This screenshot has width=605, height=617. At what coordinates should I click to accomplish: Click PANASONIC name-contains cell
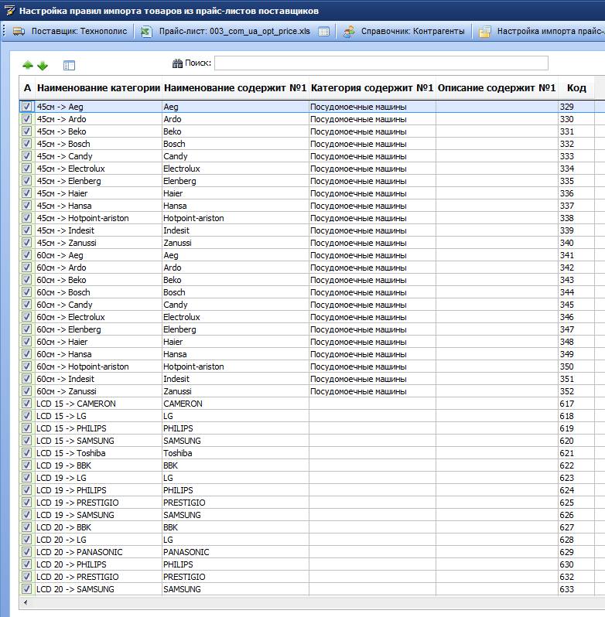click(235, 552)
